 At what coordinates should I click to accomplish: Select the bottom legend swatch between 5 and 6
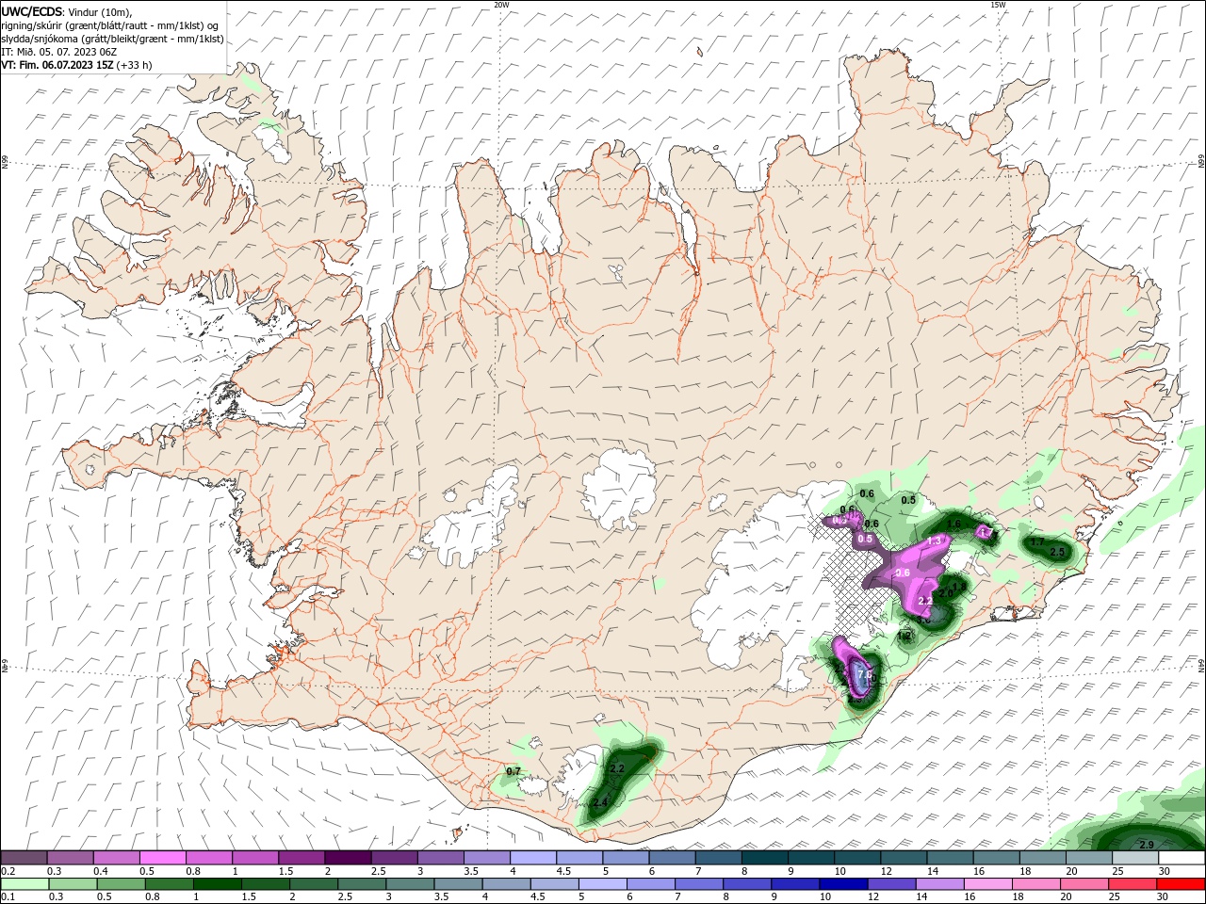pos(602,884)
